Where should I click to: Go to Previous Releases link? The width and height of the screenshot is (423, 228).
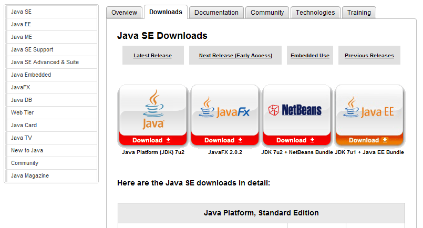(x=369, y=56)
